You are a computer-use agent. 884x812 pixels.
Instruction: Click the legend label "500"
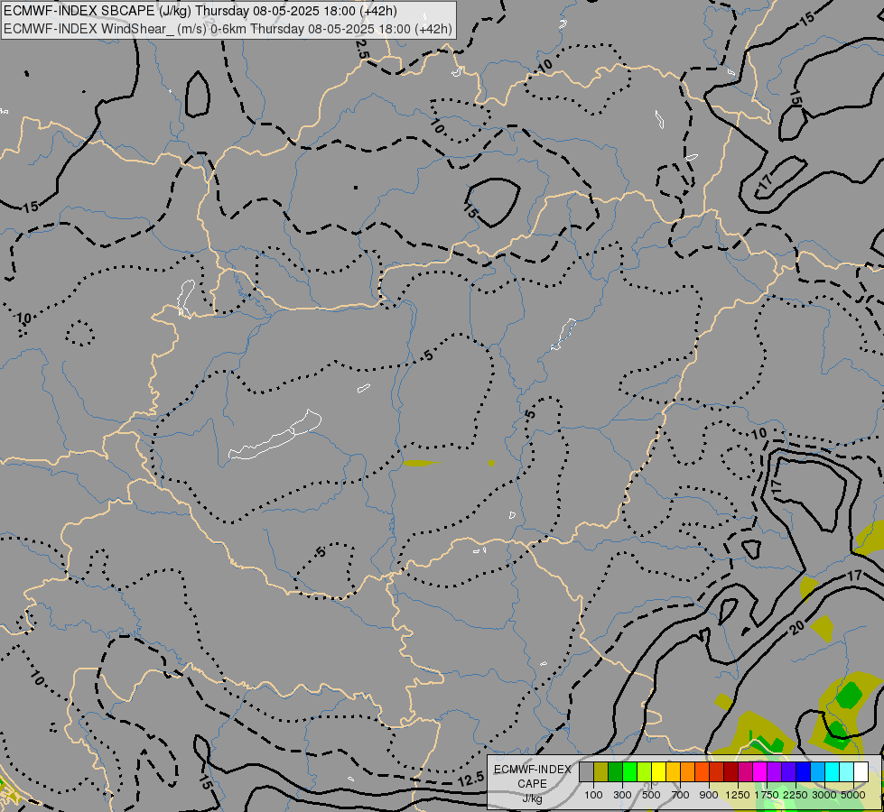click(652, 795)
